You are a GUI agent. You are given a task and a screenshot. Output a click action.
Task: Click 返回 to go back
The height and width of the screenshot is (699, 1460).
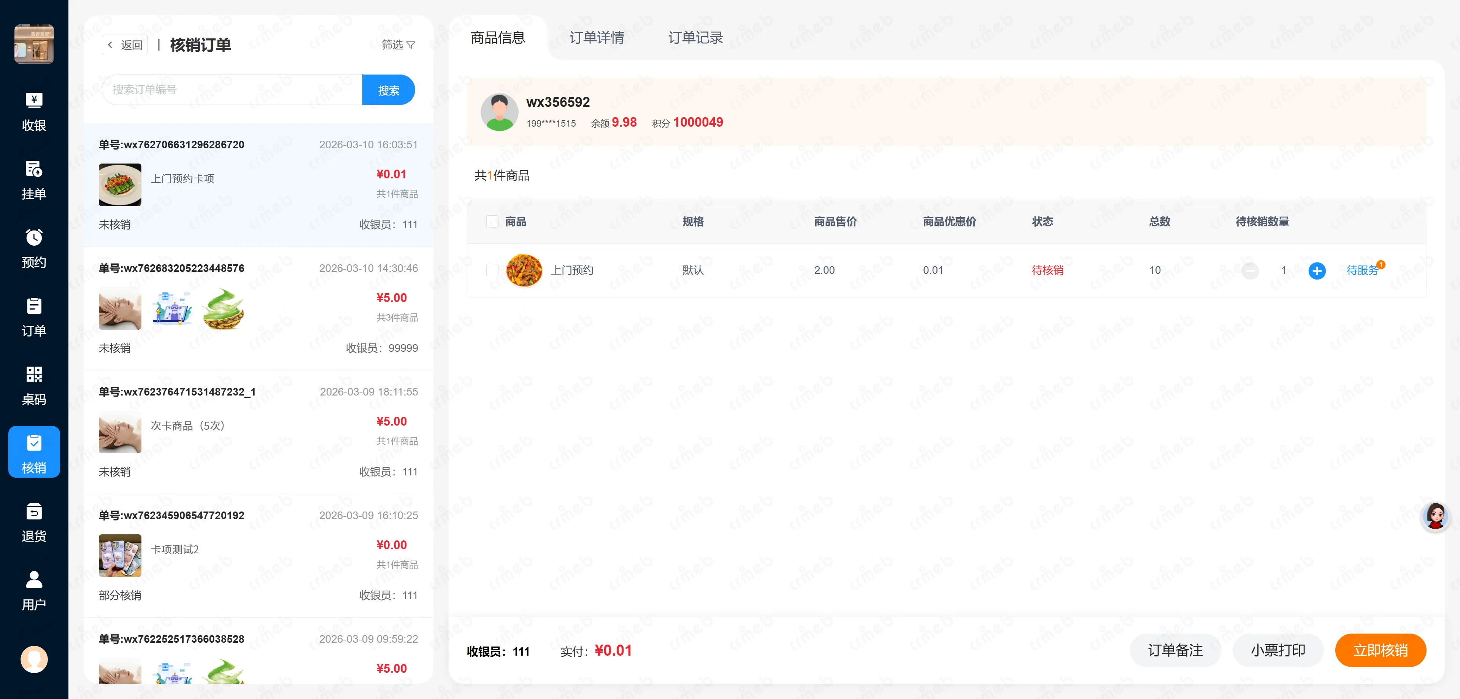[125, 45]
